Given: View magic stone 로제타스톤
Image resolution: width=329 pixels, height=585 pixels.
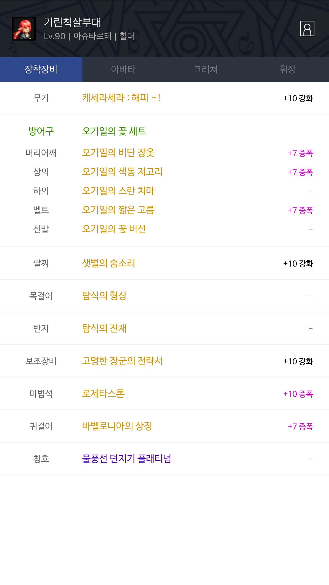Looking at the screenshot, I should tap(103, 393).
